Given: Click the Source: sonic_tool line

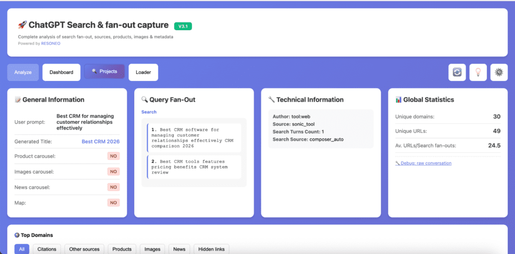Looking at the screenshot, I should coord(294,124).
